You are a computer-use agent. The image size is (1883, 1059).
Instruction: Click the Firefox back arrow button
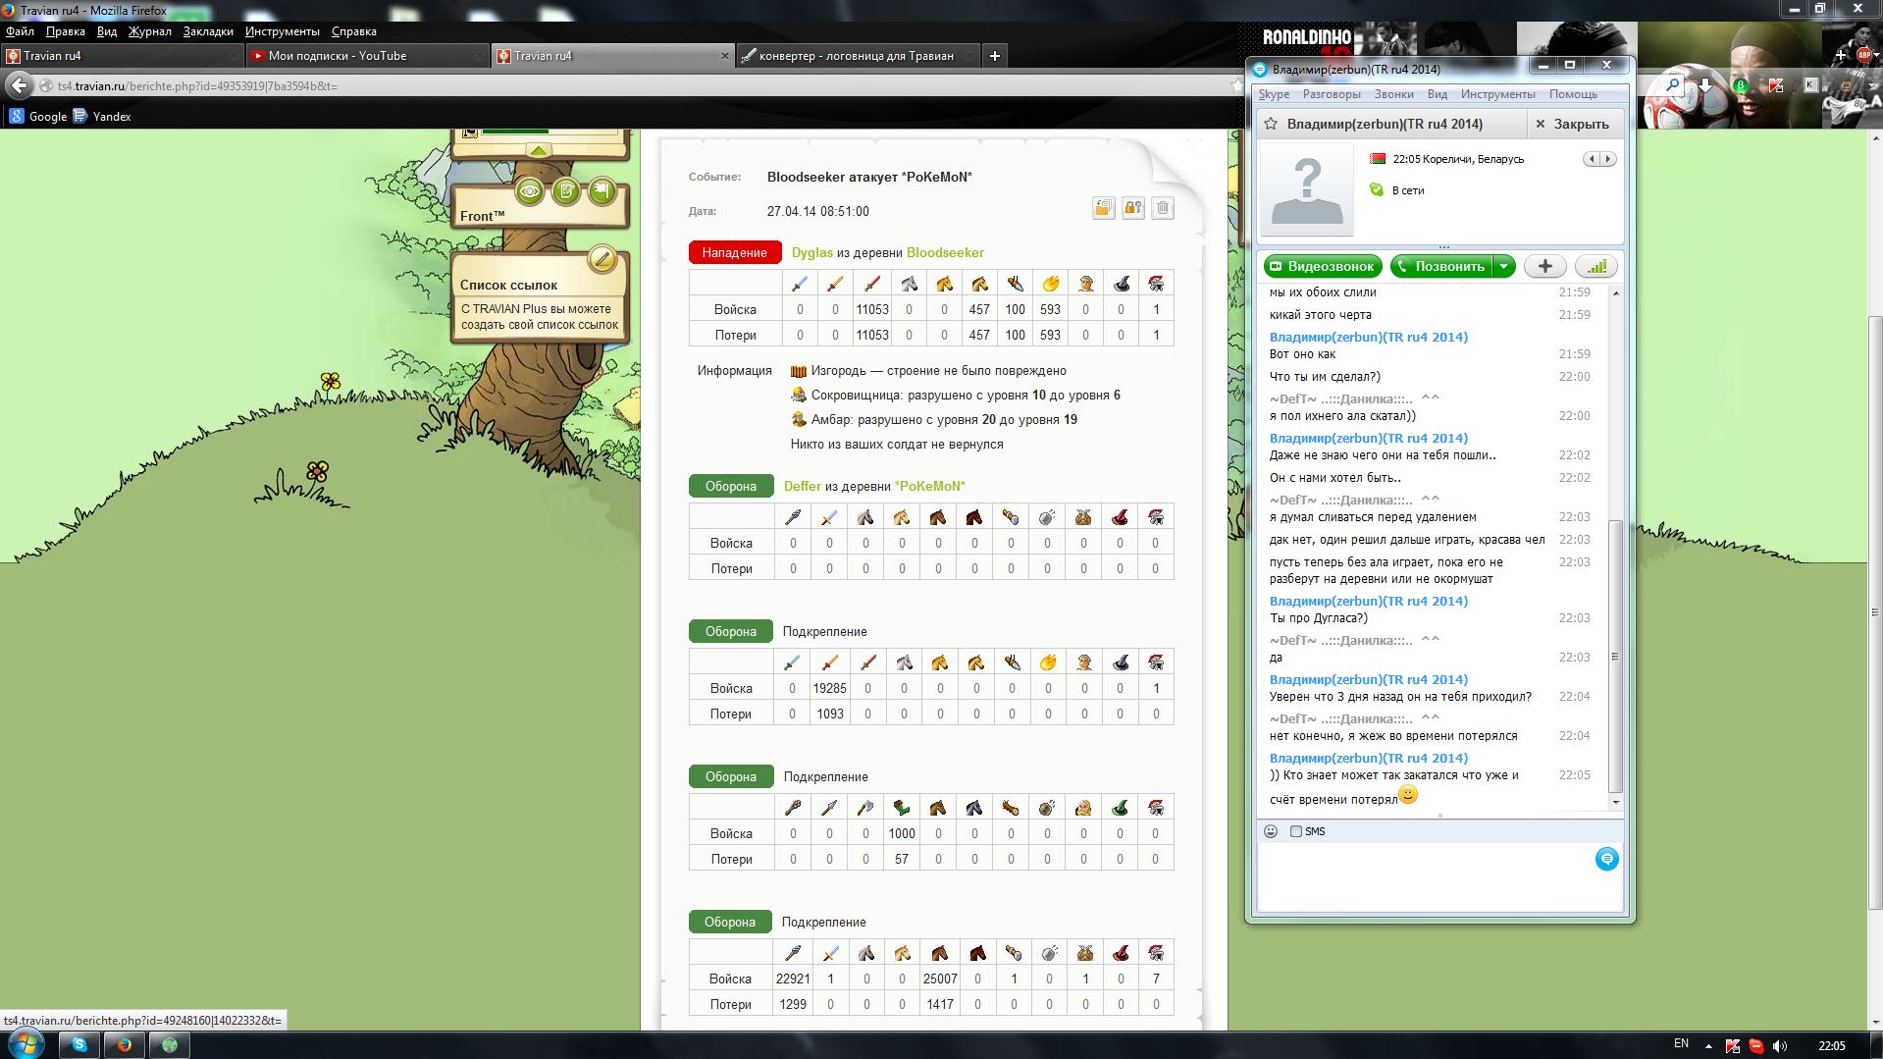(19, 85)
